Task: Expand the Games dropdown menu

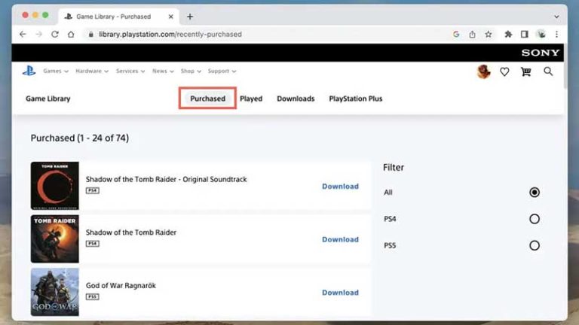Action: [56, 71]
